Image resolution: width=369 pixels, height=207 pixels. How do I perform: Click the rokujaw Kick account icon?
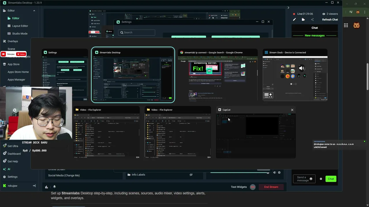[5, 186]
